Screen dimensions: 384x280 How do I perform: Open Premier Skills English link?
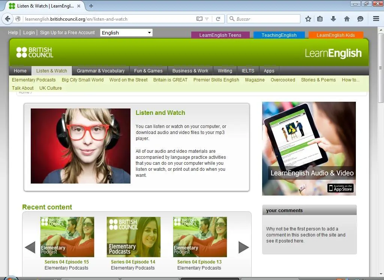pos(216,80)
